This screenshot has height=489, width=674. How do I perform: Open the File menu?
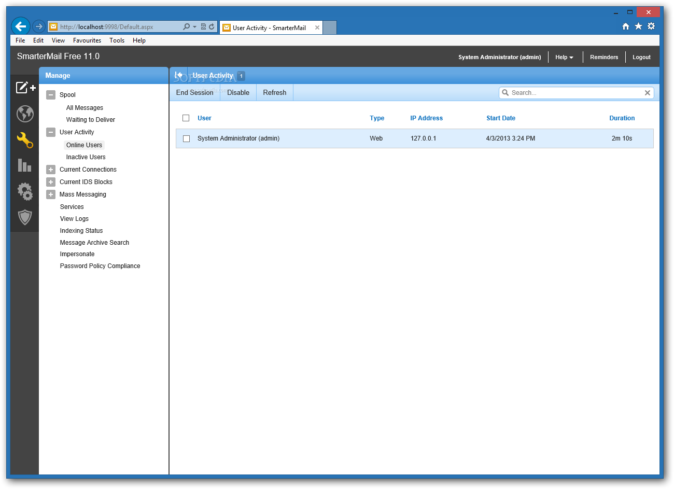[20, 40]
